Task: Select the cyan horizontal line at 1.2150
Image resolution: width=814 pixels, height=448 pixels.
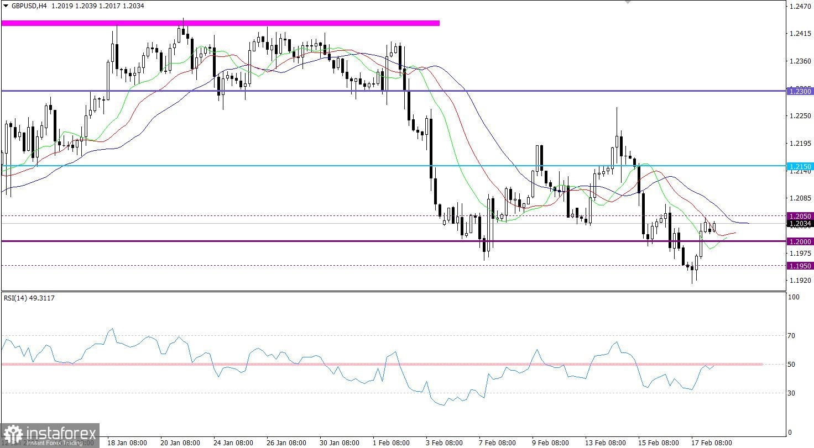Action: [393, 165]
